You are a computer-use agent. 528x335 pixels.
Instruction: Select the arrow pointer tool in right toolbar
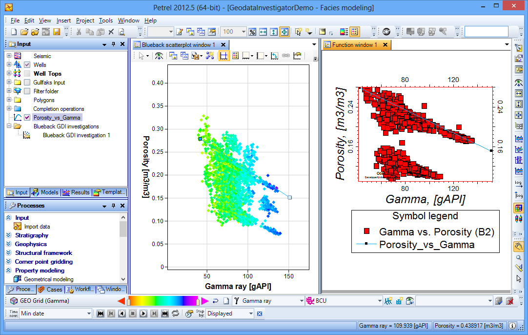tap(519, 279)
